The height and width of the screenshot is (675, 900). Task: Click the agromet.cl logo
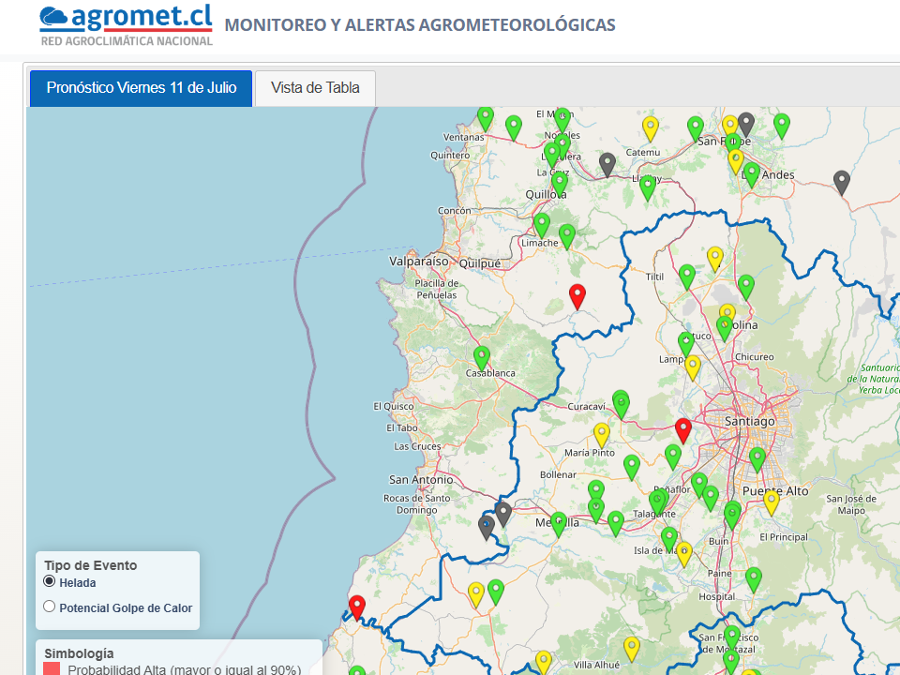click(x=126, y=24)
